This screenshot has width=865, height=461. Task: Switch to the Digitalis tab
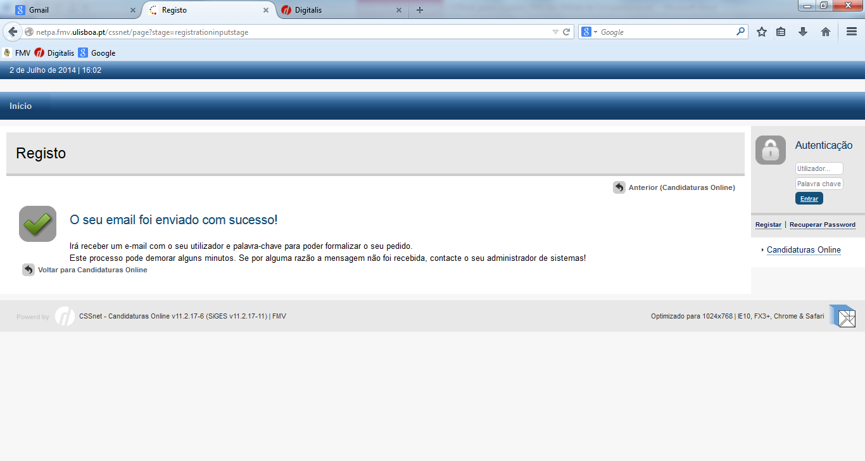point(342,10)
